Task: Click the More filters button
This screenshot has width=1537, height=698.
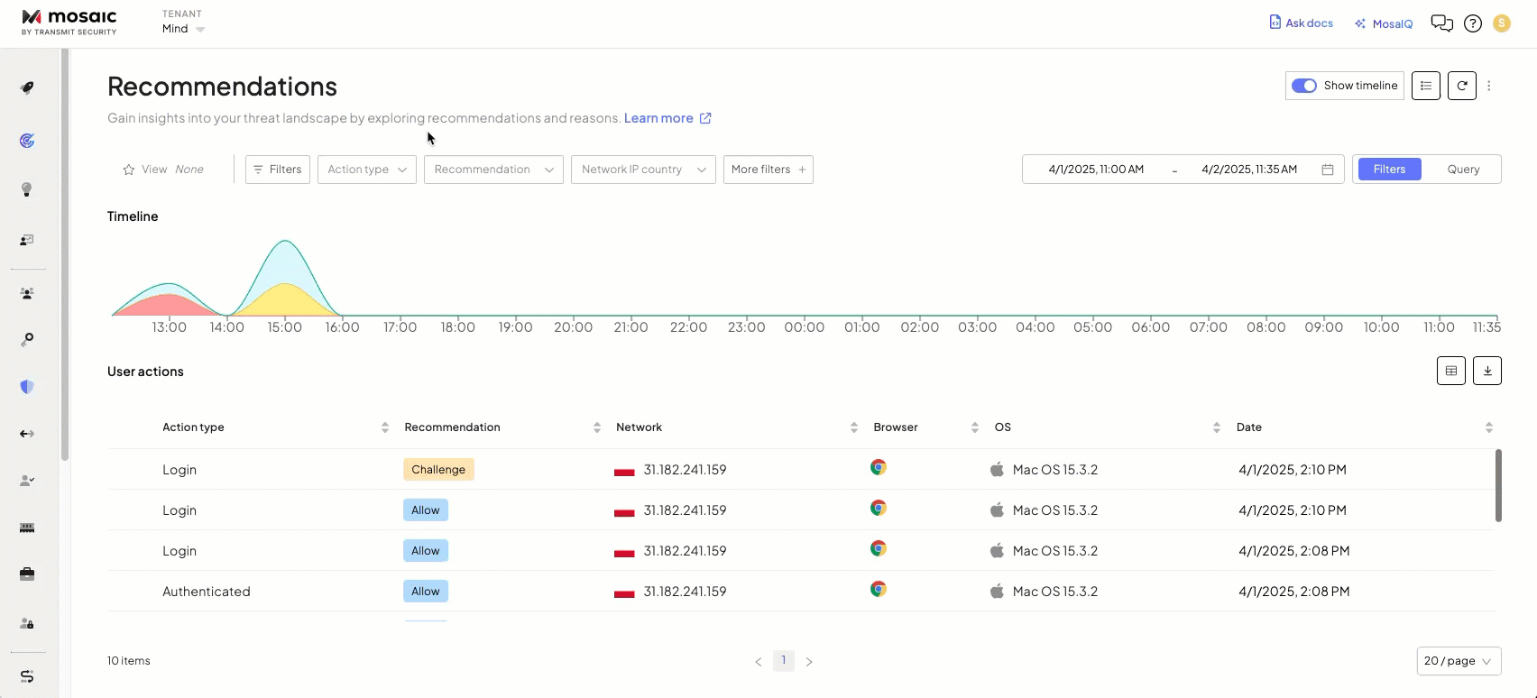Action: 768,170
